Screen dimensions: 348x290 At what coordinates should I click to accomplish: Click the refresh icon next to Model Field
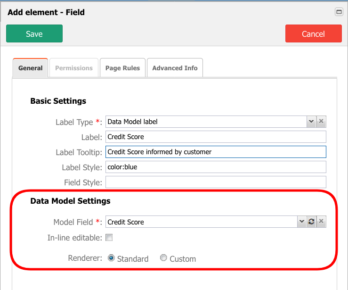tap(311, 222)
